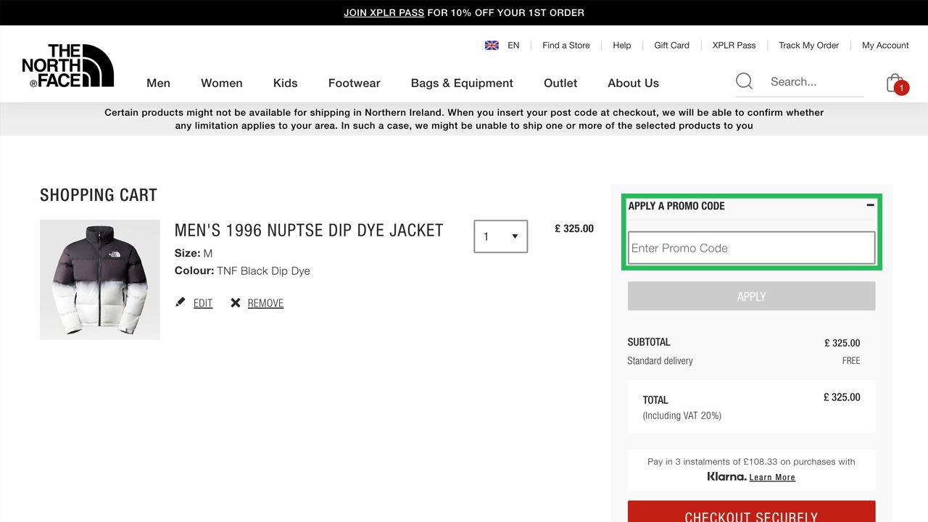Click the Including VAT 20% note

(682, 415)
